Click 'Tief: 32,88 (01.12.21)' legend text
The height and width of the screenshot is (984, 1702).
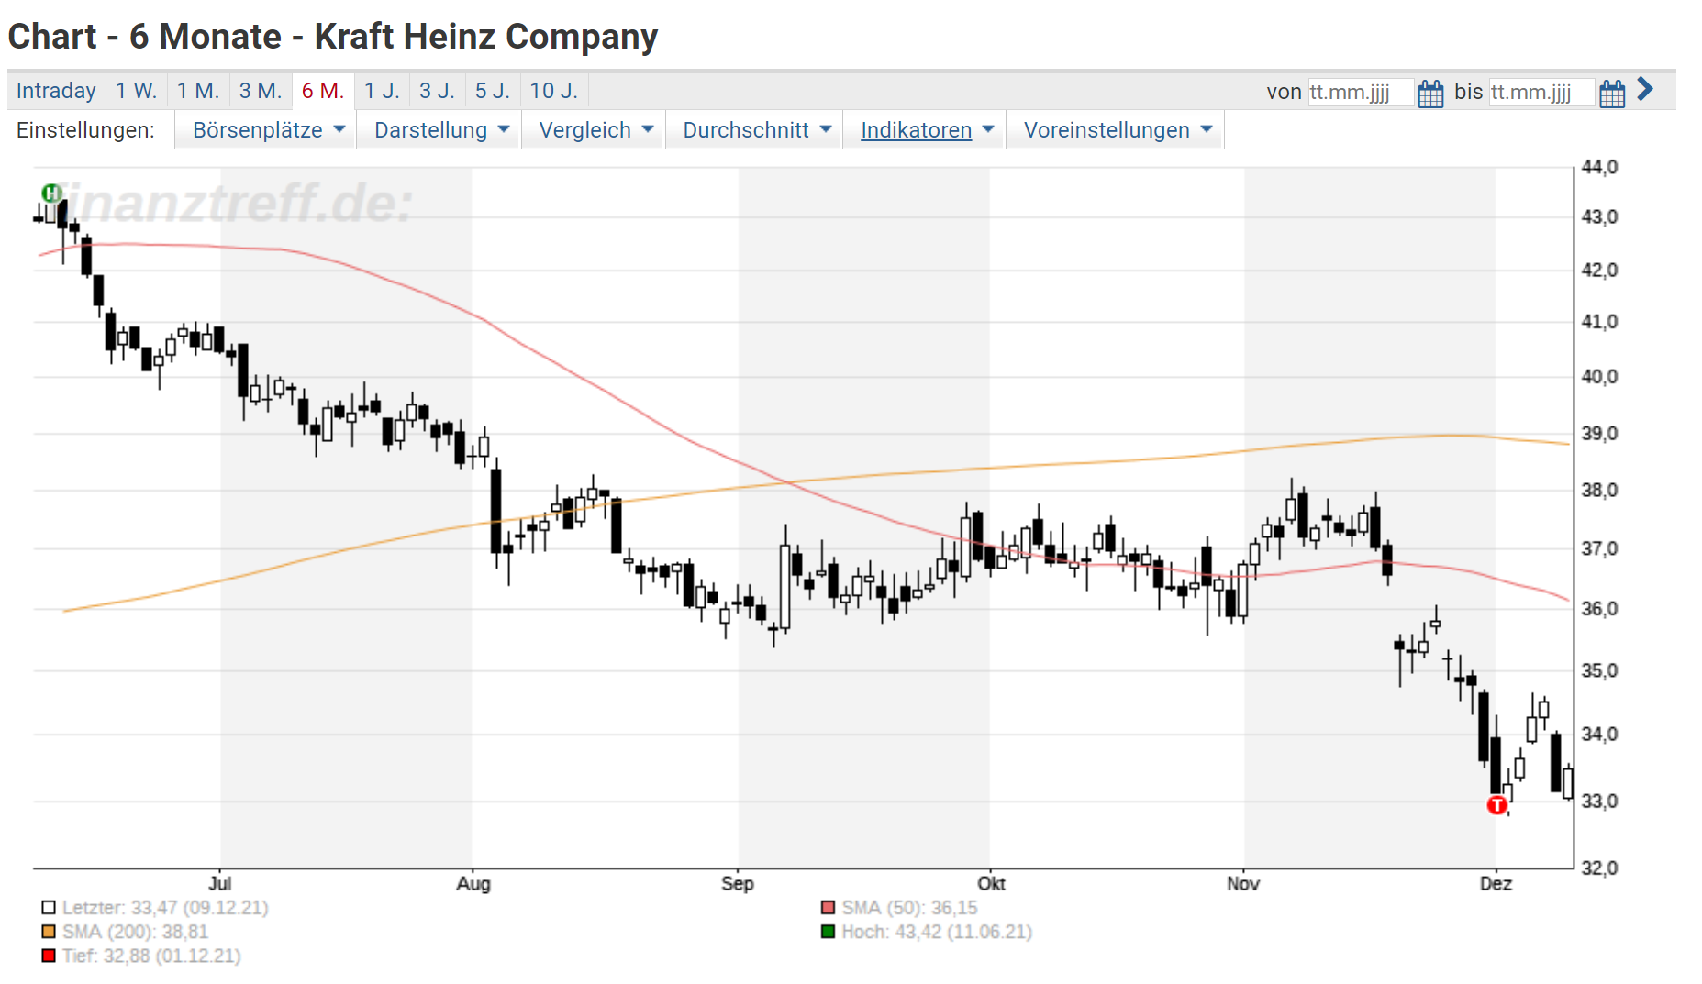click(x=151, y=956)
